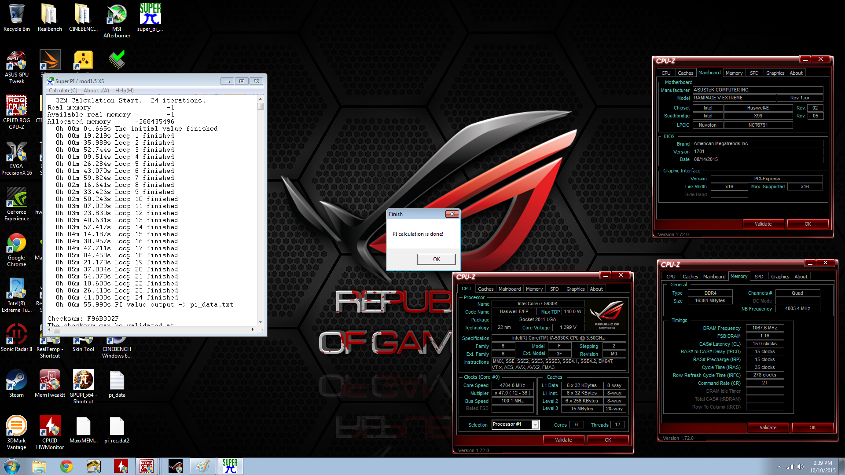The height and width of the screenshot is (475, 845).
Task: Open Memory tab in CPU tab CPU-Z window
Action: 534,289
